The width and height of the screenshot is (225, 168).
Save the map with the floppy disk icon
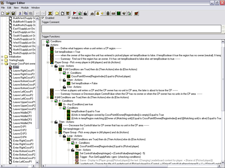tap(13, 13)
